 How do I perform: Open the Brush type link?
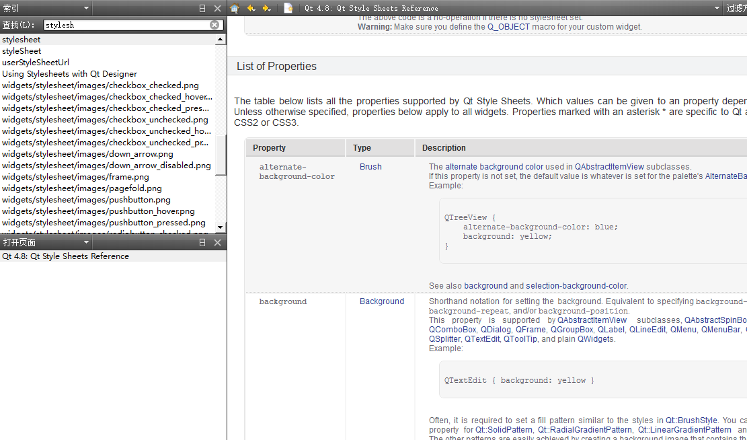(370, 167)
